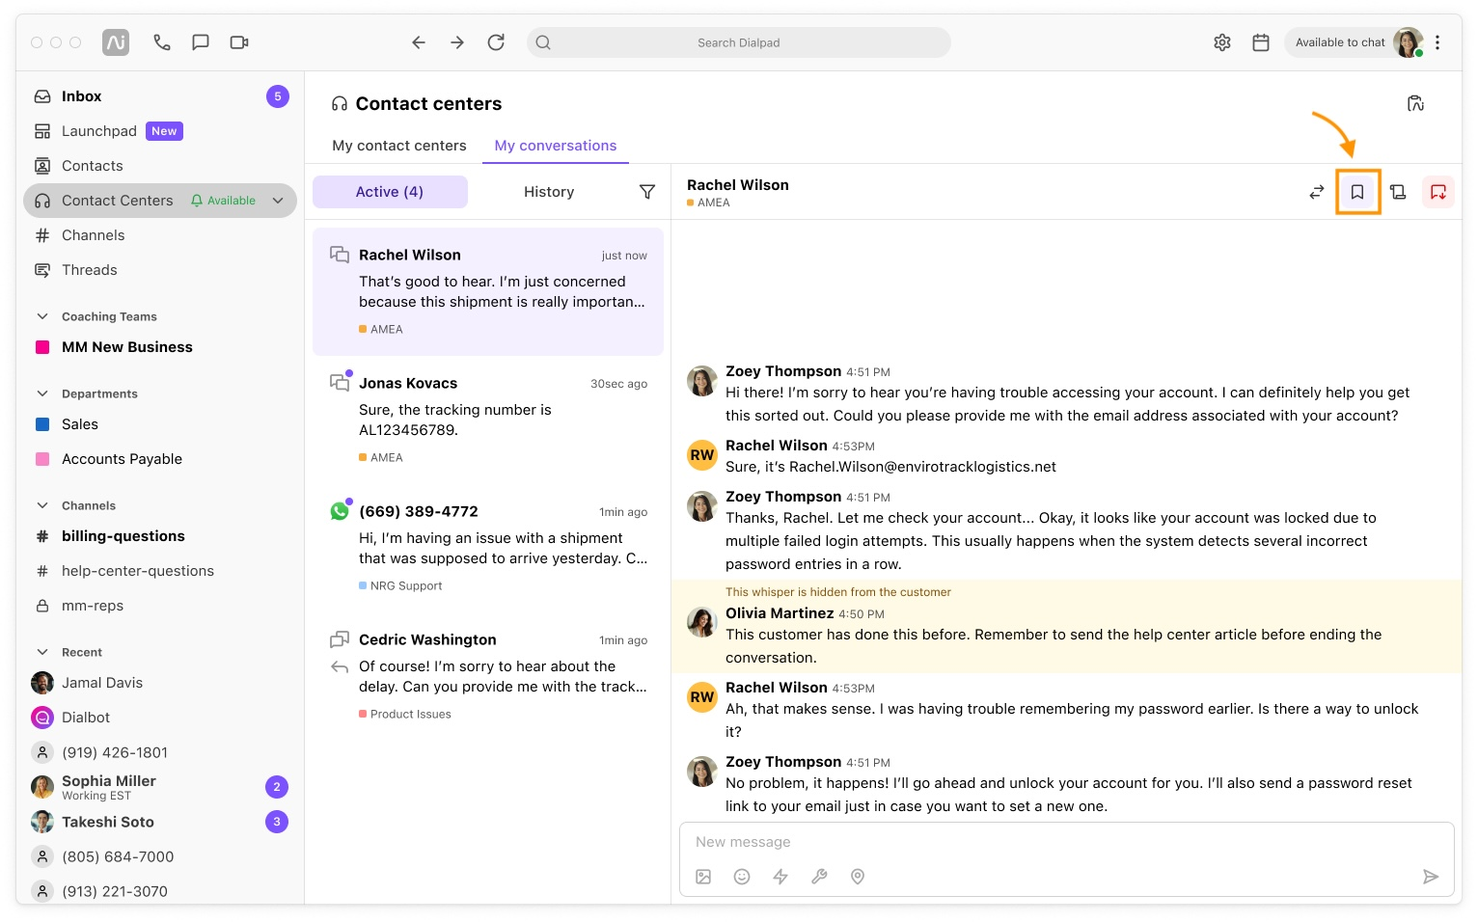Screen dimensions: 1478x922
Task: Open recent chat with Jamal Davis
Action: 160,683
